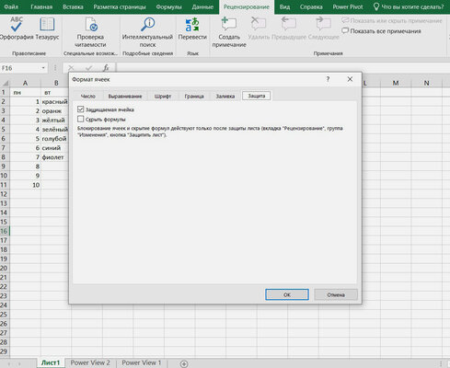
Task: Switch to the Заливка tab
Action: click(225, 96)
